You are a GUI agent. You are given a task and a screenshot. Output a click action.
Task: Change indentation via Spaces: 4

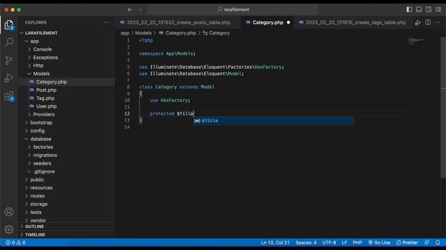pyautogui.click(x=306, y=242)
